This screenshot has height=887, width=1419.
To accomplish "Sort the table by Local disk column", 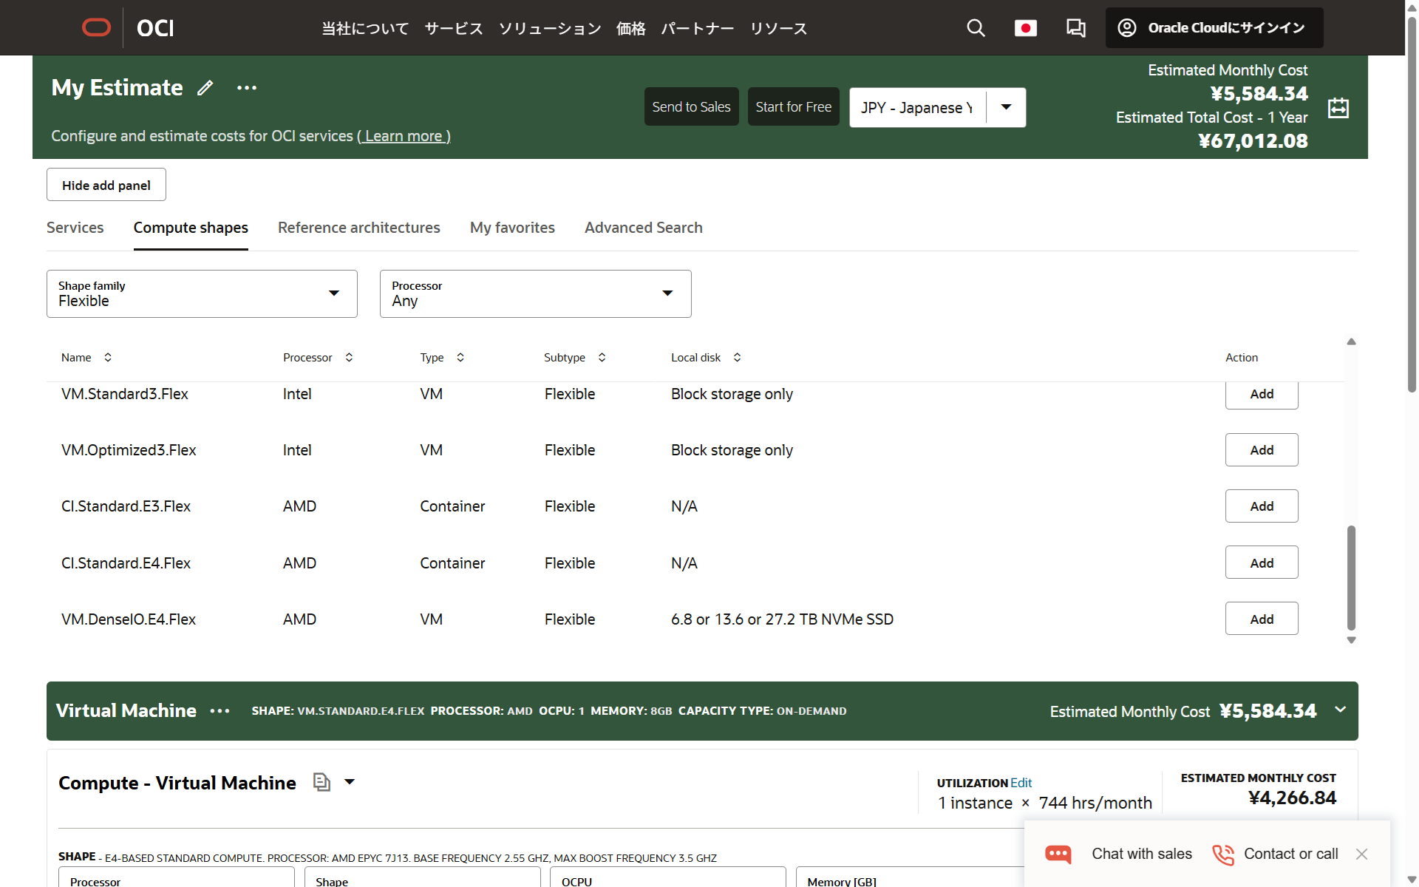I will [737, 358].
